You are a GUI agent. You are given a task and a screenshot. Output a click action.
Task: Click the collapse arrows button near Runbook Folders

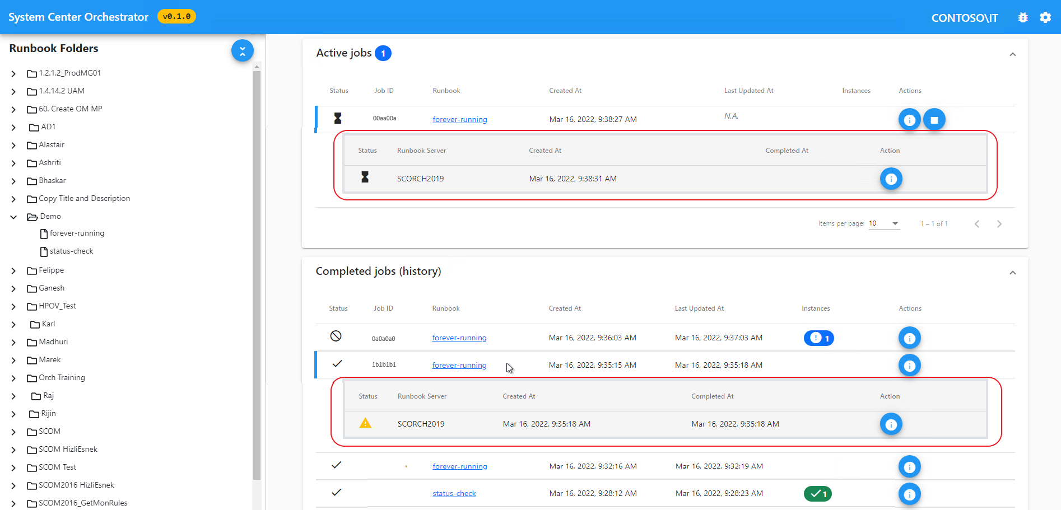(x=242, y=50)
